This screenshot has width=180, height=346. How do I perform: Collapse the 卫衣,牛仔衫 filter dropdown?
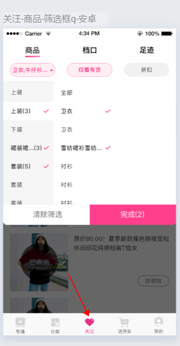point(32,70)
